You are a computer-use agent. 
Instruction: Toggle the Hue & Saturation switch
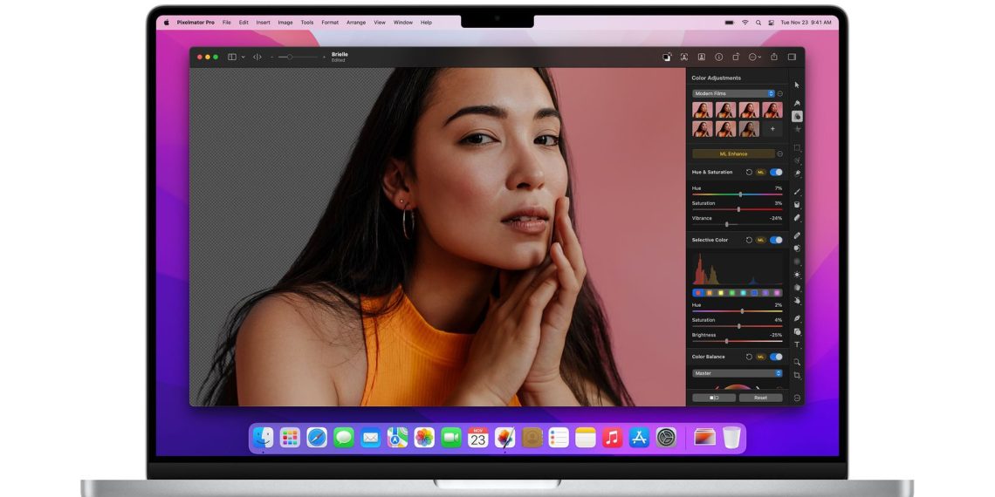pyautogui.click(x=776, y=172)
